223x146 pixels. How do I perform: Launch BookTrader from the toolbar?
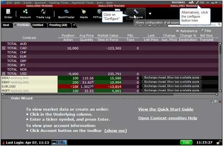pos(66,14)
